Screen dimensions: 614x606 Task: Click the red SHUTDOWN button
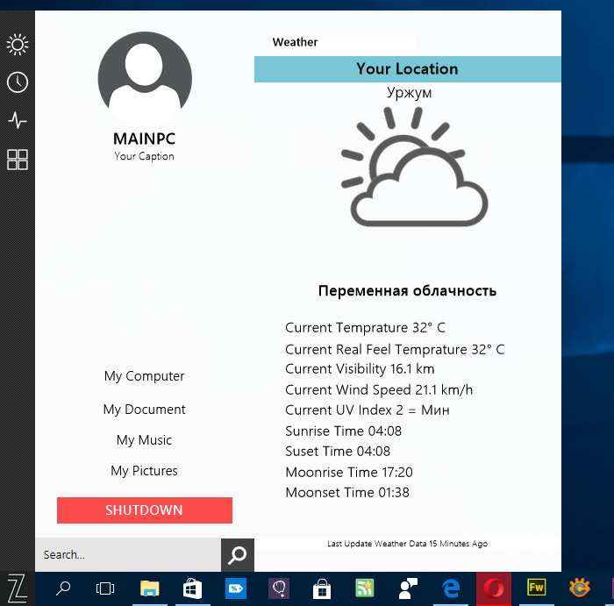(x=145, y=510)
